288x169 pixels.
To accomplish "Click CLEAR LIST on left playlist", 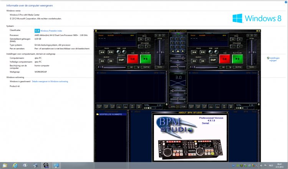I will (99, 106).
